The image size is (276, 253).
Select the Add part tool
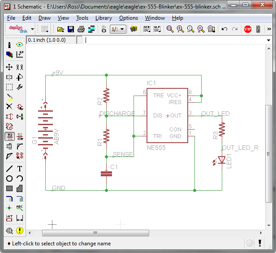click(20, 107)
